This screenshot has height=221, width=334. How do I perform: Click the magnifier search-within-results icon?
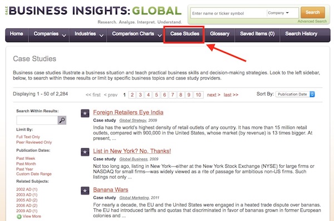coord(62,120)
